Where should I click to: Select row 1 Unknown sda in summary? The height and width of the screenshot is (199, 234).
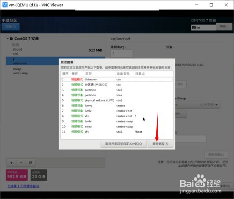117,79
